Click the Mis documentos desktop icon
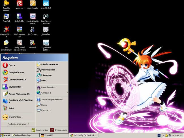184x138 pixels. [x=6, y=45]
